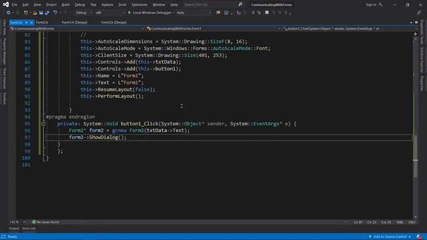
Task: Switch to the Form2.h [Design] tab
Action: point(114,22)
